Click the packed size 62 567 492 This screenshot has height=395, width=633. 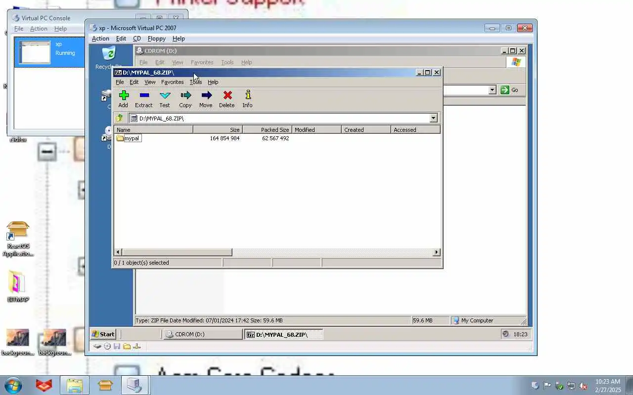click(x=275, y=138)
